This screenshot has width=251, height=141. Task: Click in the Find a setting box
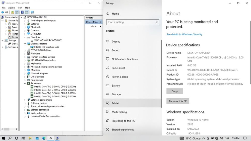click(132, 22)
